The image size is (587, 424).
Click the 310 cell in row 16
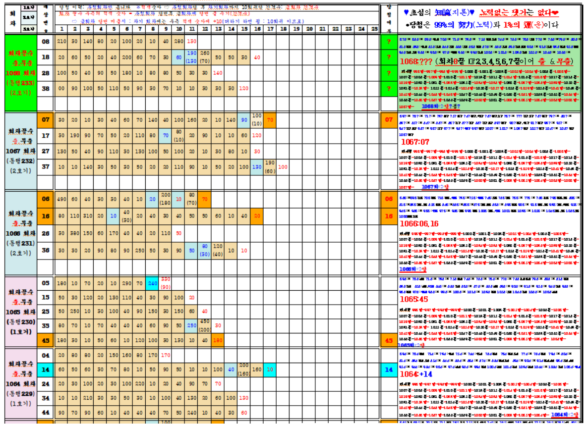(87, 216)
